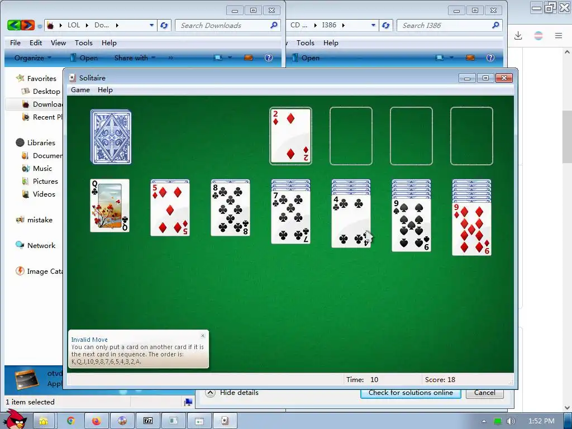Dismiss the Invalid Move tip popup
Viewport: 572px width, 429px height.
(x=203, y=336)
